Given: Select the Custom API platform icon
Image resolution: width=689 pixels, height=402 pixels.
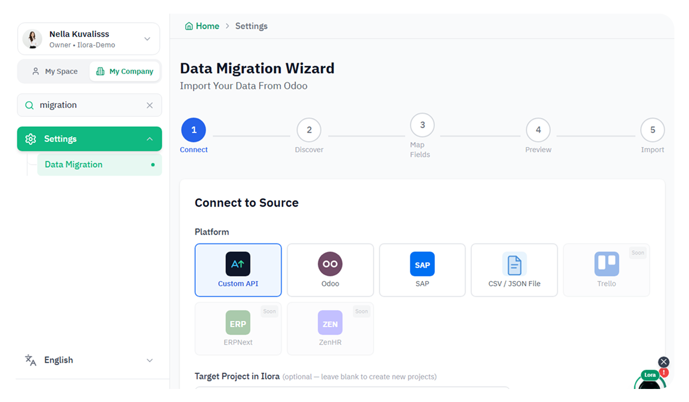Looking at the screenshot, I should [238, 264].
